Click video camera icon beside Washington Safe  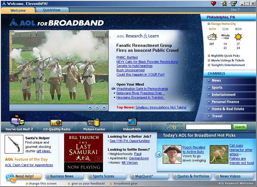pos(114,89)
